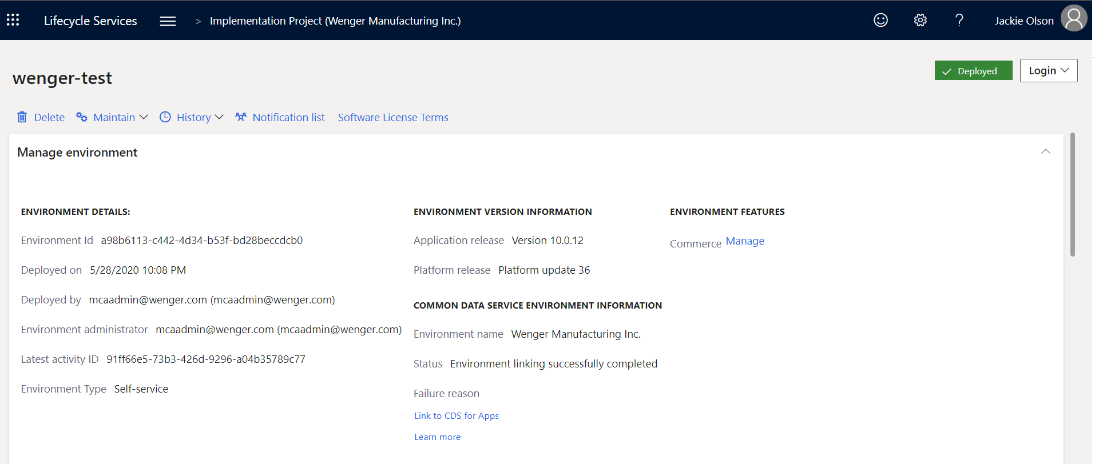1095x464 pixels.
Task: Open the hamburger navigation menu
Action: click(168, 21)
